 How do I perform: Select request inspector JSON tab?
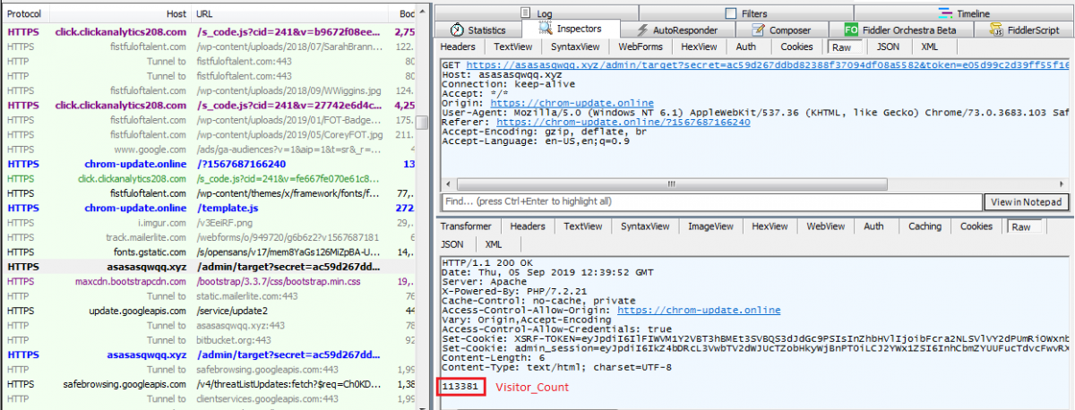tap(888, 47)
